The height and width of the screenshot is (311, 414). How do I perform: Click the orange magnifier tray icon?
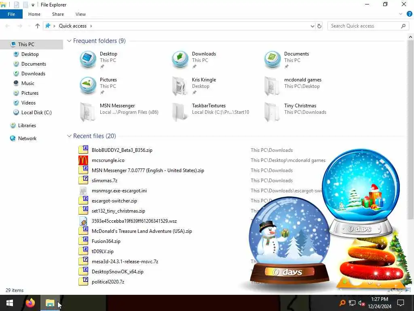[342, 303]
